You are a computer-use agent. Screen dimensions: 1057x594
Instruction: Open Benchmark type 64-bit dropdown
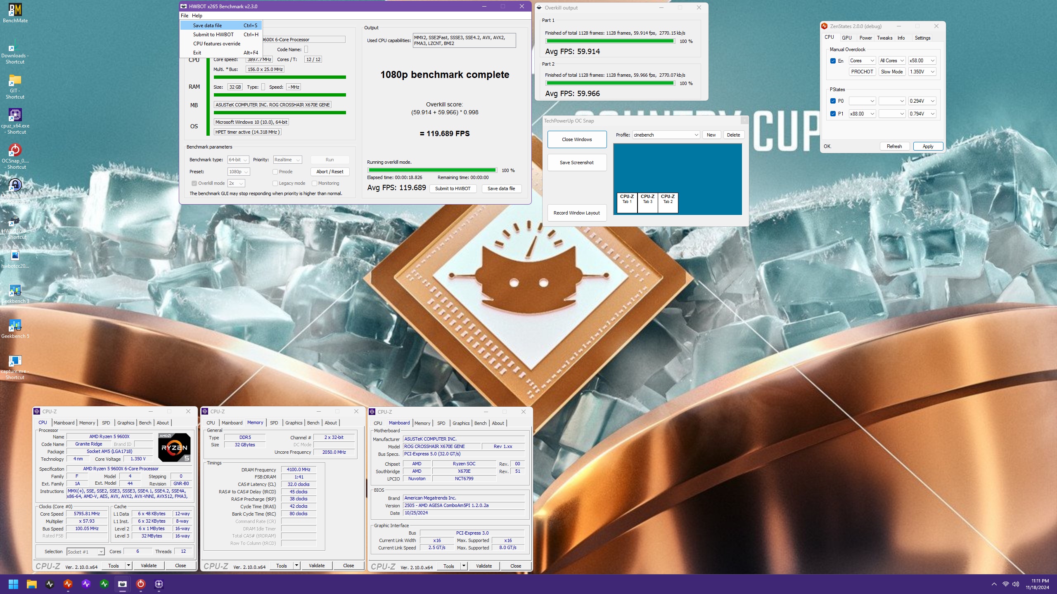click(238, 160)
